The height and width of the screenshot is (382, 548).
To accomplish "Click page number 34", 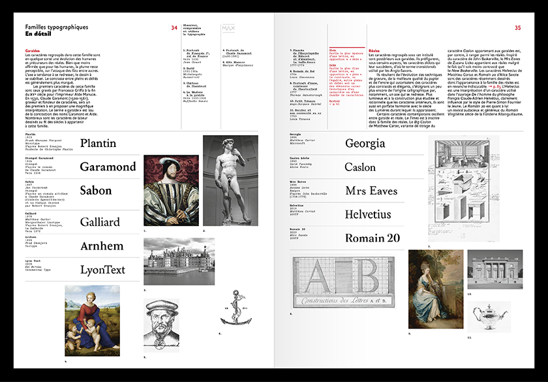I will point(174,27).
